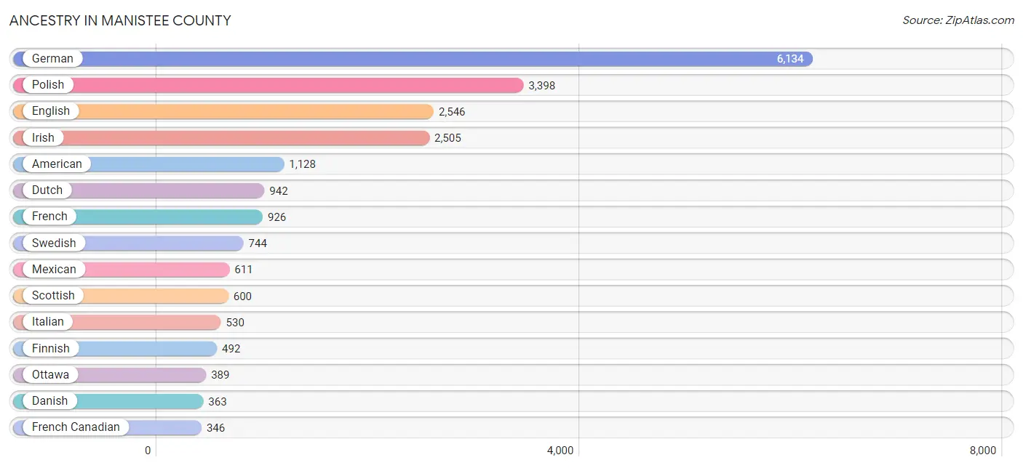Click the American label pill
Viewport: 1023px width, 468px height.
pyautogui.click(x=57, y=164)
